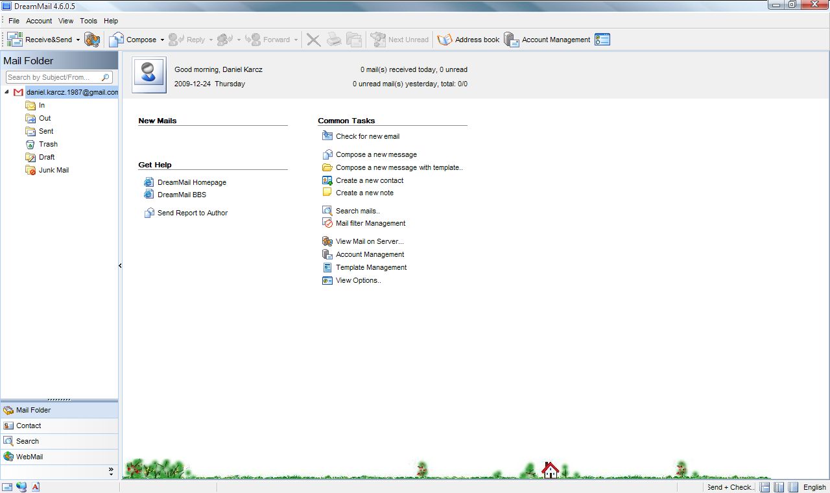The width and height of the screenshot is (830, 493).
Task: Click the Receive&Send toolbar icon
Action: 15,40
